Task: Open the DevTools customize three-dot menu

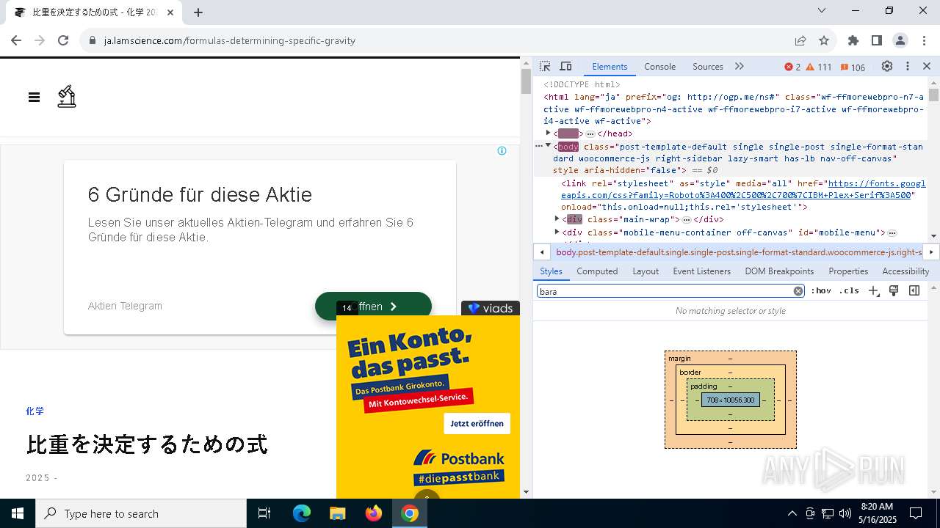Action: [908, 66]
